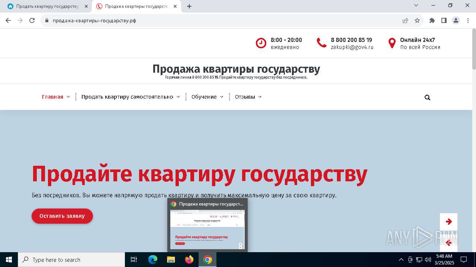
Task: Open File Explorer from the taskbar
Action: point(171,260)
